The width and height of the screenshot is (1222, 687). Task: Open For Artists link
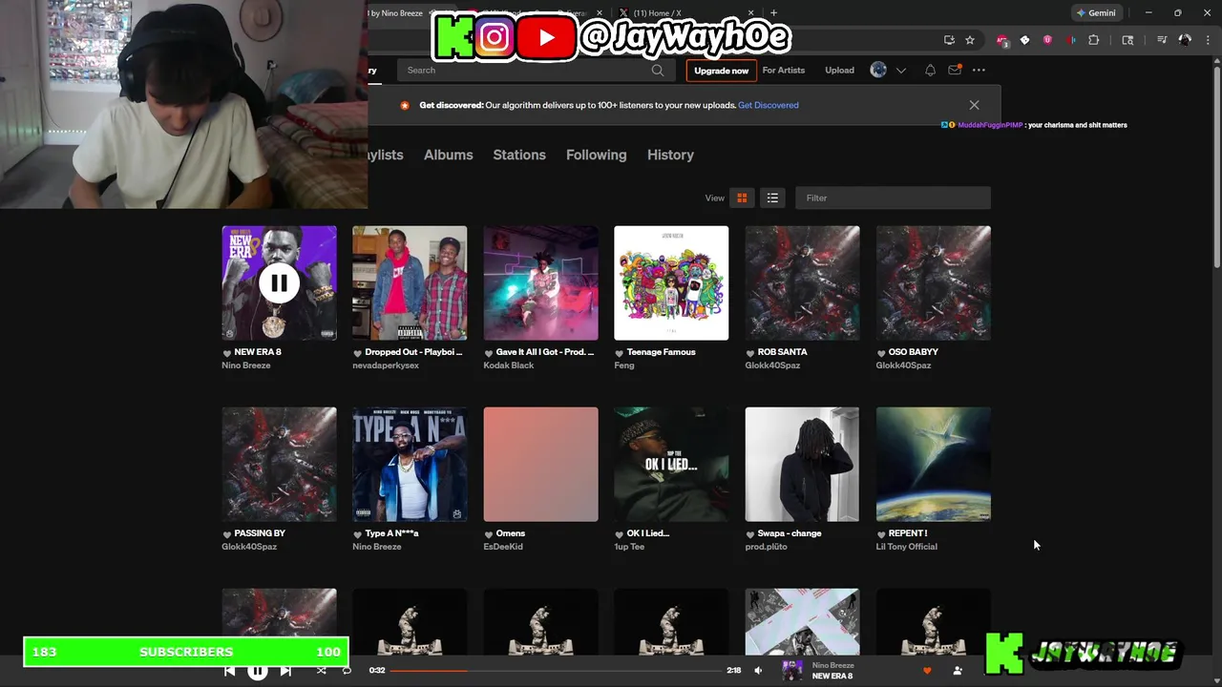783,70
